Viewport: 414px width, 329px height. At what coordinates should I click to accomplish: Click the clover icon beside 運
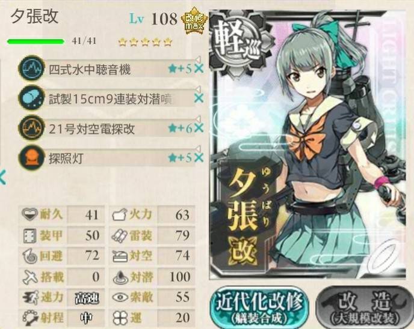click(120, 318)
